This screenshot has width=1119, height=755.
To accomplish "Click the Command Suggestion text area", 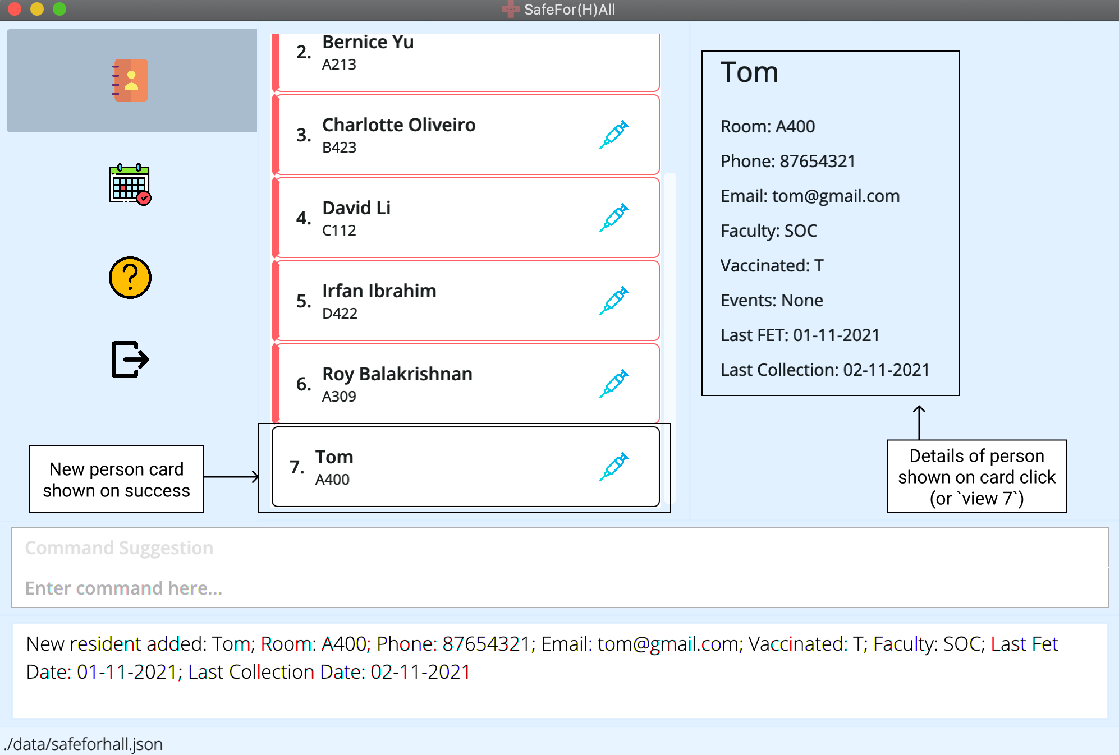I will tap(559, 547).
